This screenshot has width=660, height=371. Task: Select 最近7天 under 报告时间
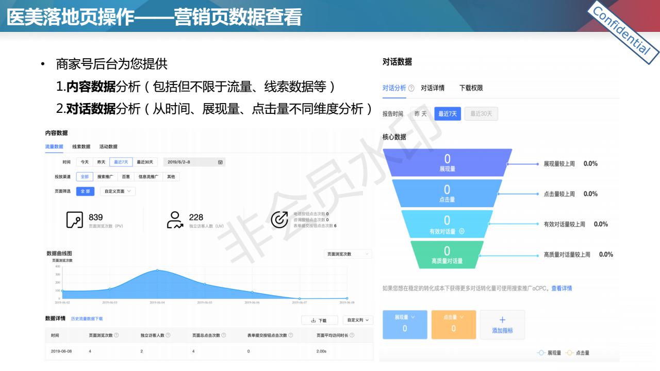(448, 114)
